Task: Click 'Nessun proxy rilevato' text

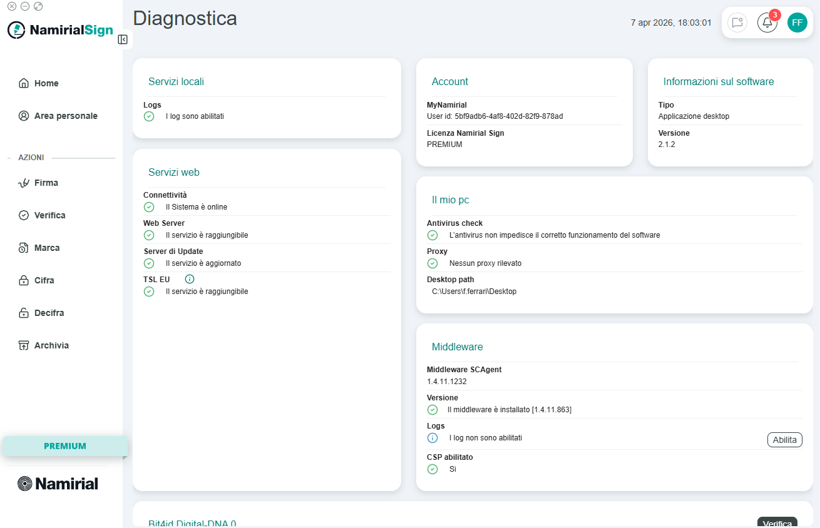Action: 485,263
